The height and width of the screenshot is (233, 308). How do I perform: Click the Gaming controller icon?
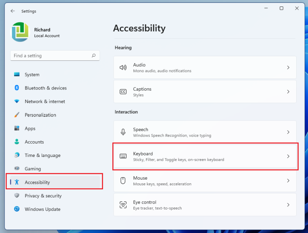17,169
